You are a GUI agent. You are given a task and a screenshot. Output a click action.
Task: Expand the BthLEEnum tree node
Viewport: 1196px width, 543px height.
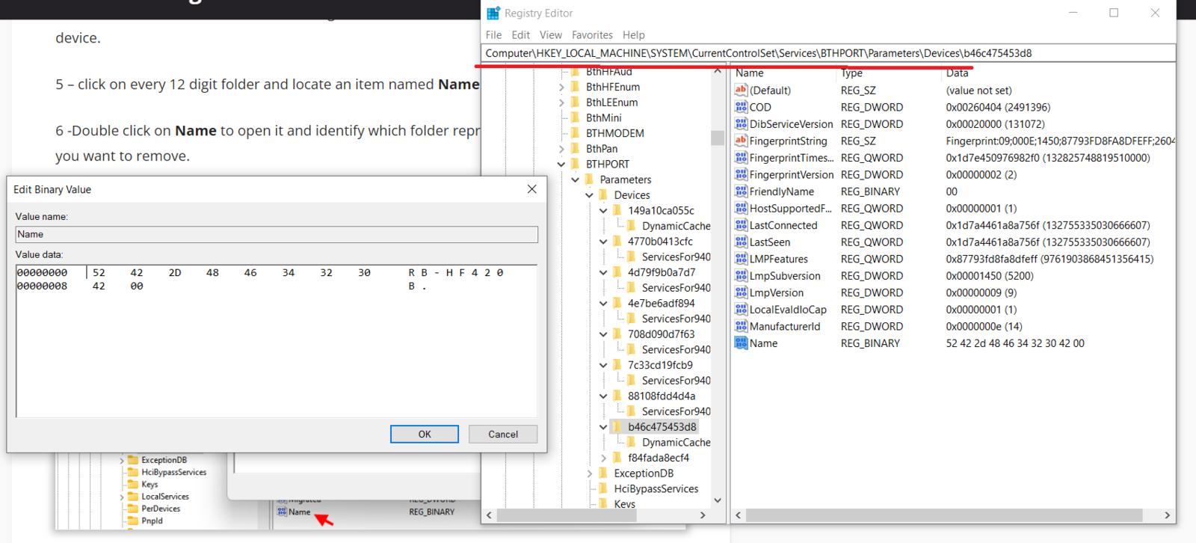(x=561, y=102)
